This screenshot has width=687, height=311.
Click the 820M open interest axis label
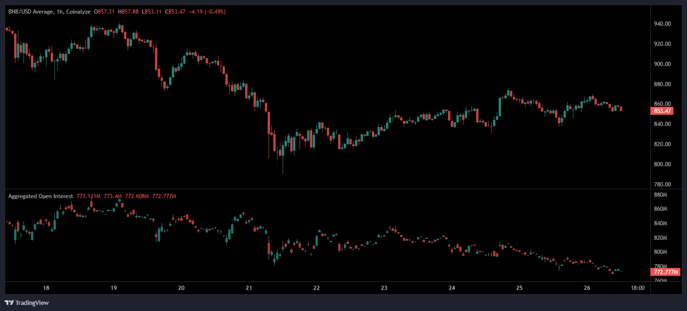[660, 238]
